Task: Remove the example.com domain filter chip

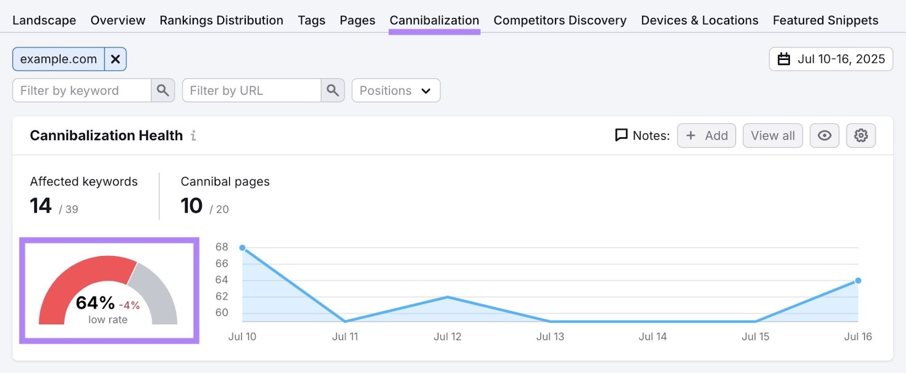Action: [115, 59]
